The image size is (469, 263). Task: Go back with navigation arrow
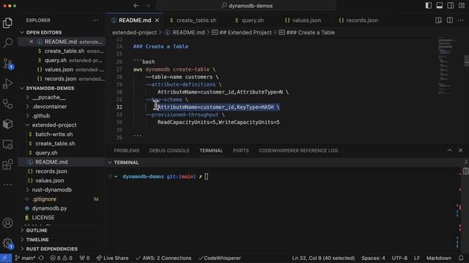[x=136, y=6]
